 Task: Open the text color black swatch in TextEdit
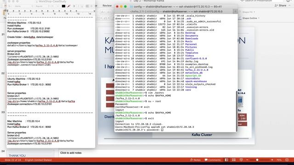pos(63,6)
